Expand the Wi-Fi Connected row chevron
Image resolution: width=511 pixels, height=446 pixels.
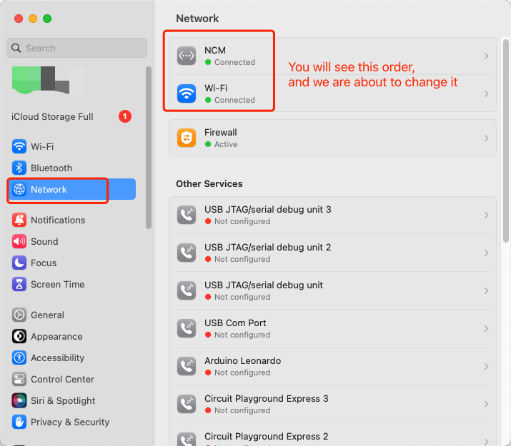click(486, 93)
